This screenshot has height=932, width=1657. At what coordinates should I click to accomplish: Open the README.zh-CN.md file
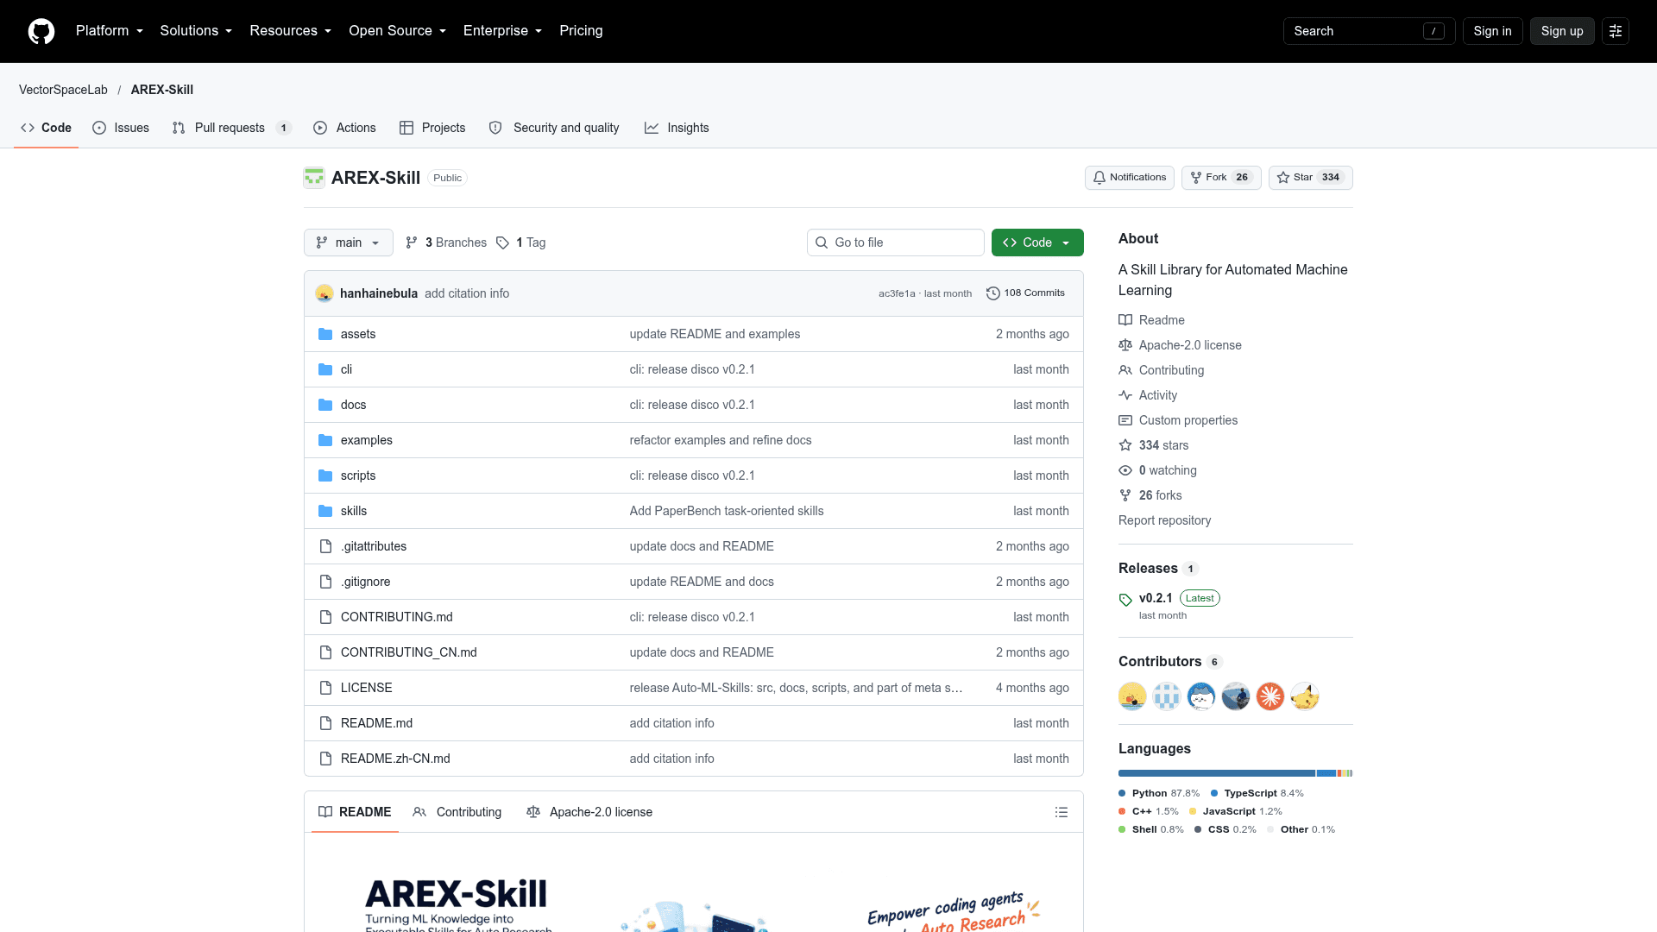click(395, 759)
